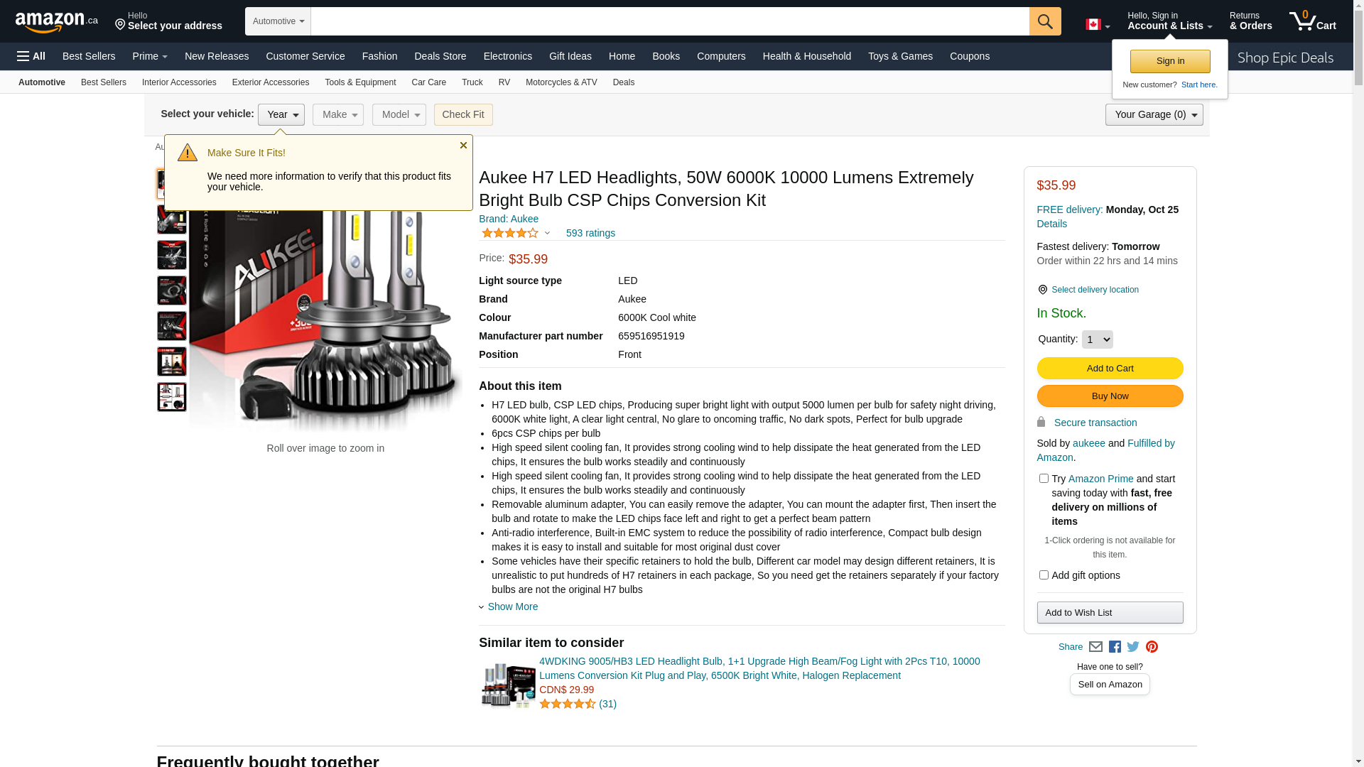Click the Amazon.ca logo

pos(56,21)
